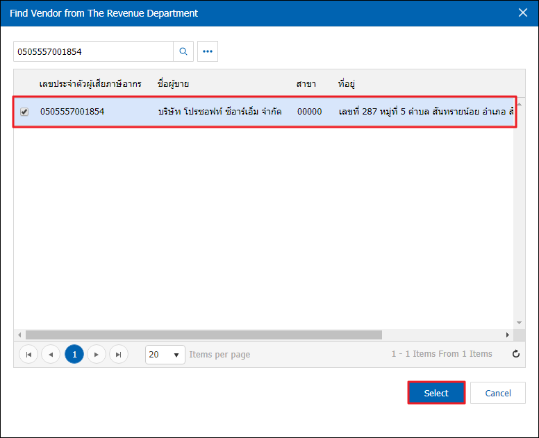This screenshot has height=438, width=539.
Task: Click the Cancel button
Action: 498,393
